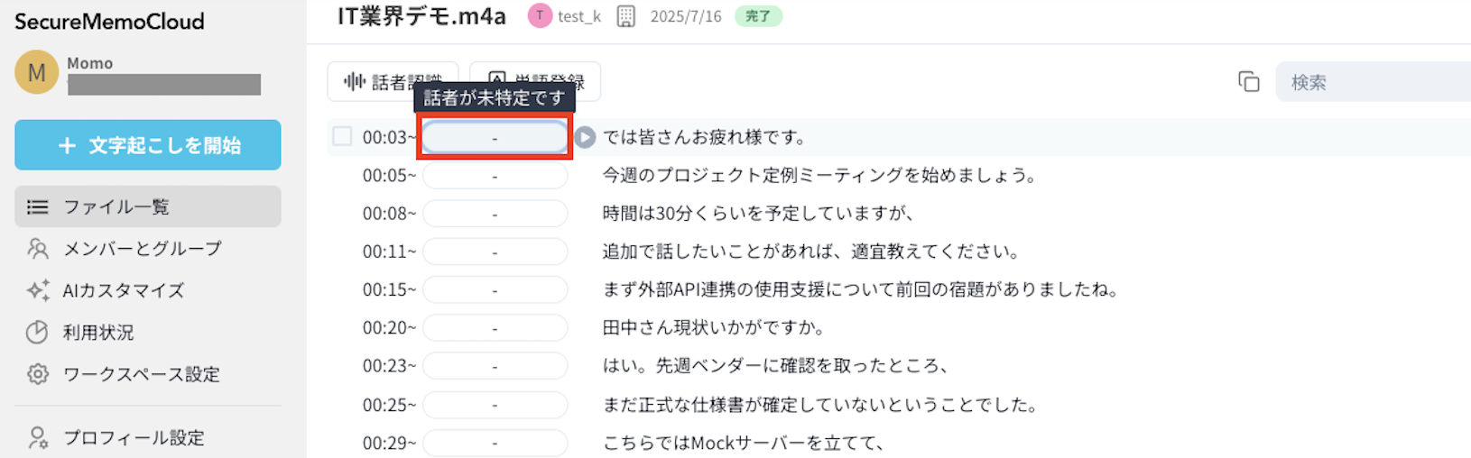Tick the checkbox on the 00:03 row
Screen dimensions: 1471x458
point(342,137)
